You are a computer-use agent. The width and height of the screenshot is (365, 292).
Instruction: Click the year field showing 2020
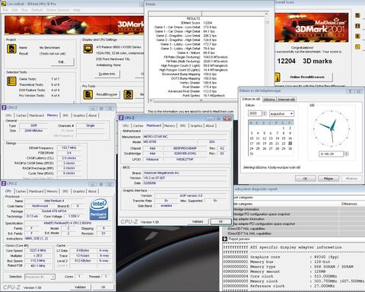255,113
